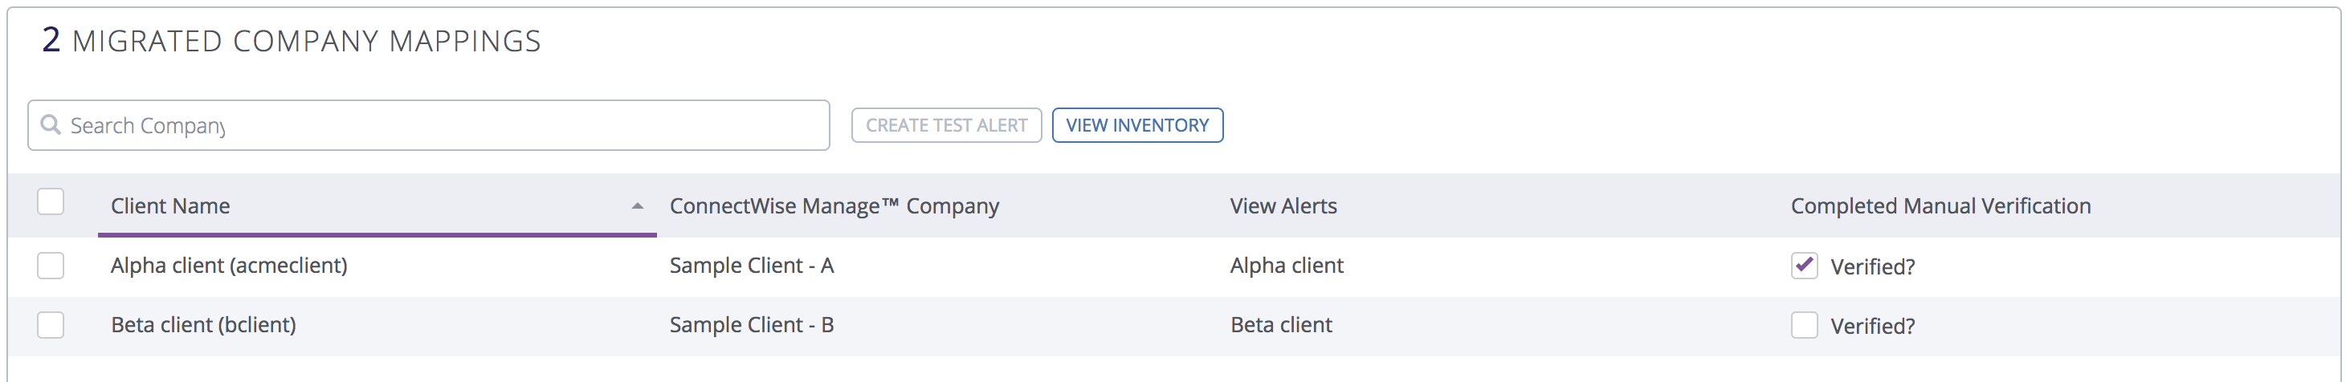Screen dimensions: 2350x382
Task: Click the Client Name sort arrow
Action: pyautogui.click(x=638, y=206)
